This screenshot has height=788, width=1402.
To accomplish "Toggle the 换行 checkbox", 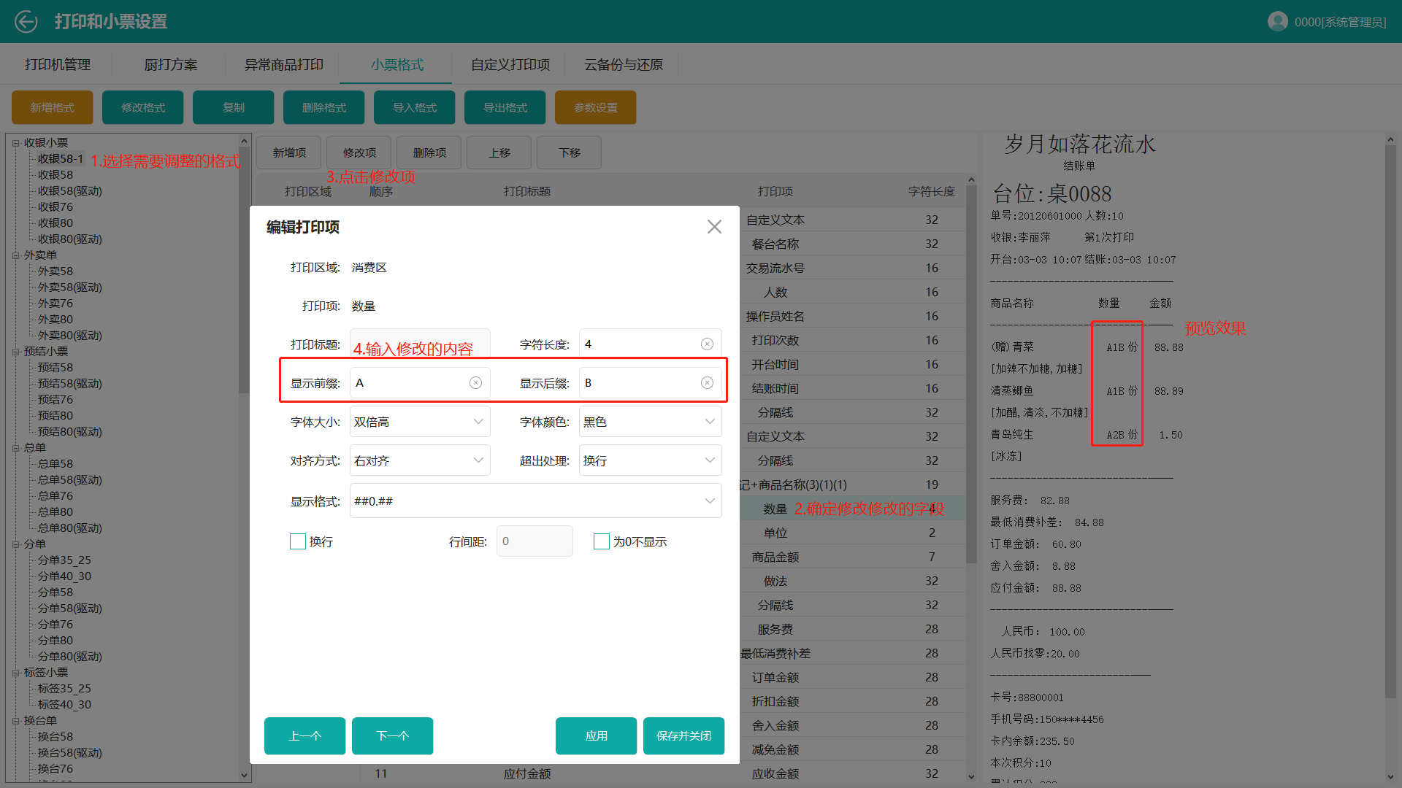I will click(298, 541).
